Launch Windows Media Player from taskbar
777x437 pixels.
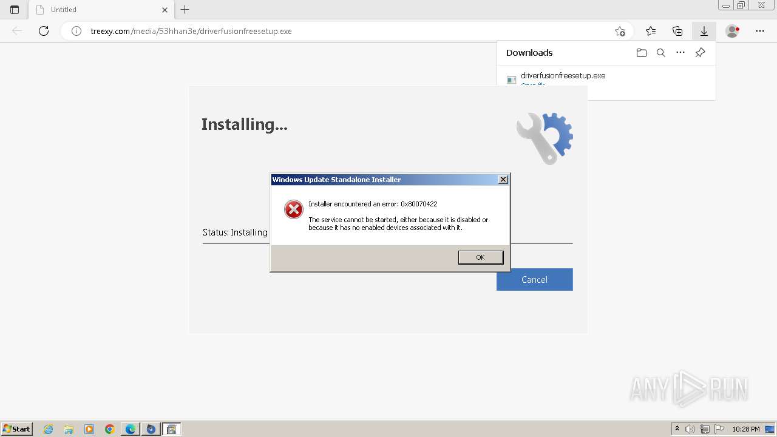(x=89, y=429)
